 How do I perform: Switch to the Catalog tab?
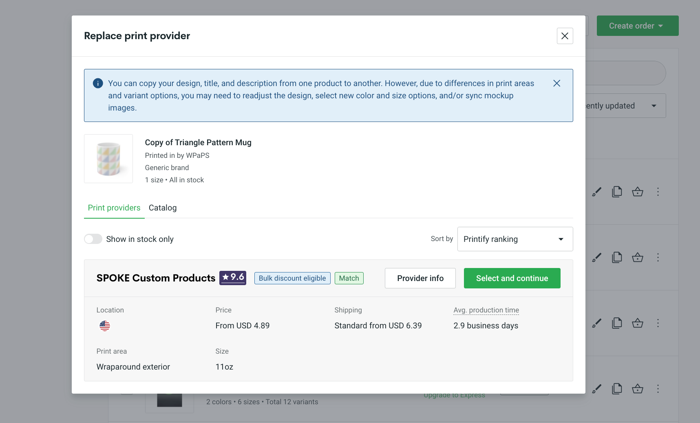tap(163, 208)
